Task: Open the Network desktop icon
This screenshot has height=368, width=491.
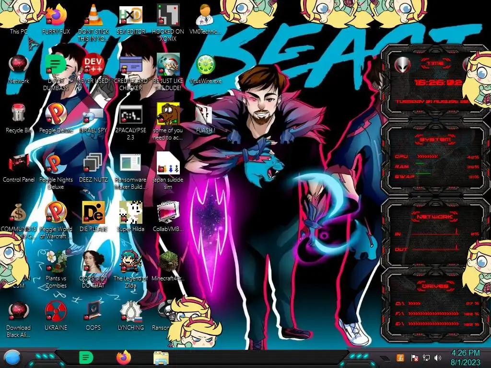Action: coord(19,69)
